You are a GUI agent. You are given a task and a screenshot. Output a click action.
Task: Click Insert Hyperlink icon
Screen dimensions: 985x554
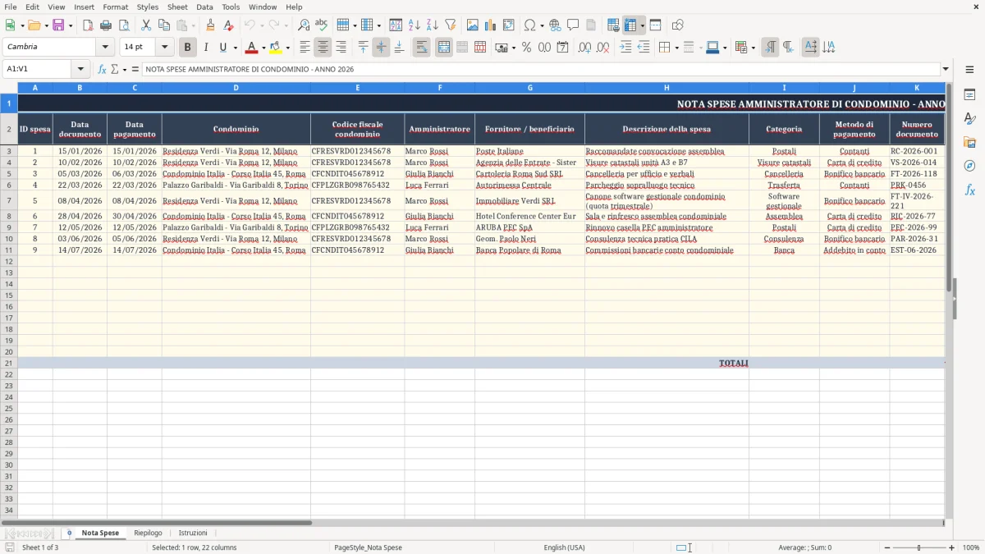(x=555, y=25)
